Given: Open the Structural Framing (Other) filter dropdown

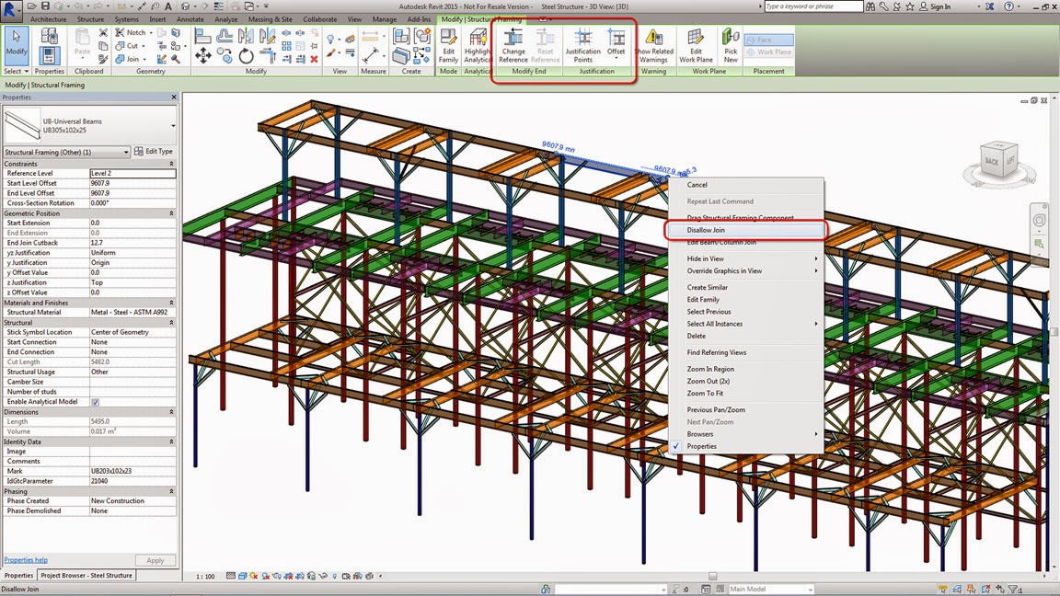Looking at the screenshot, I should point(66,152).
